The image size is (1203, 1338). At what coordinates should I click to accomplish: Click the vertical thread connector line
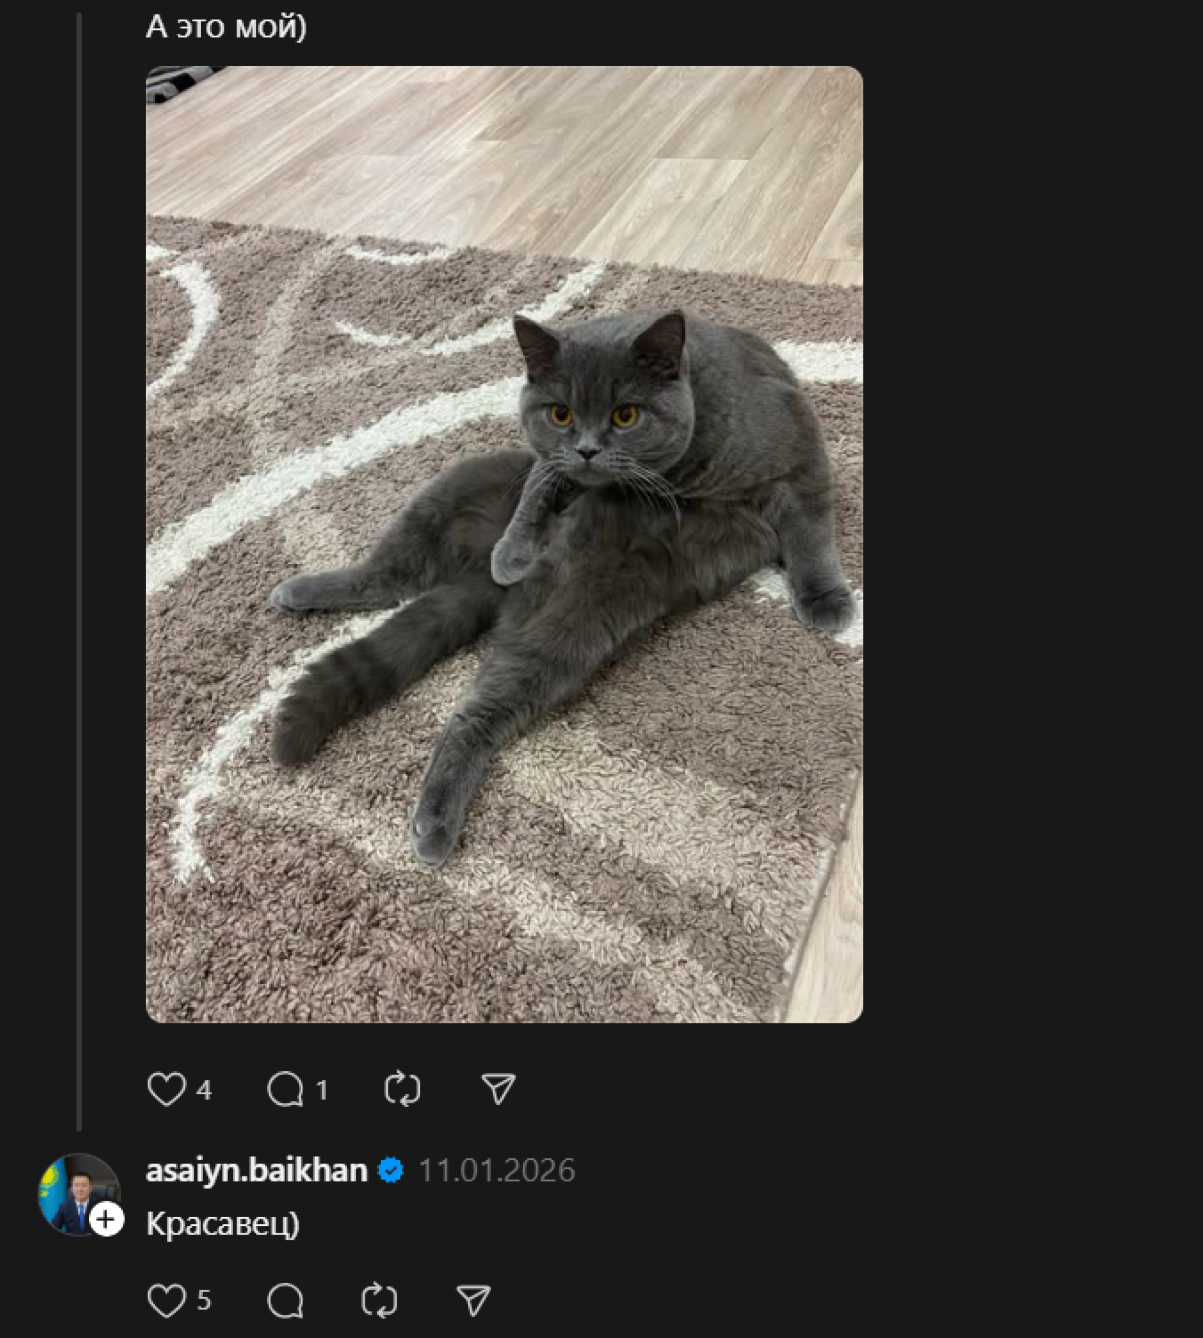(80, 568)
